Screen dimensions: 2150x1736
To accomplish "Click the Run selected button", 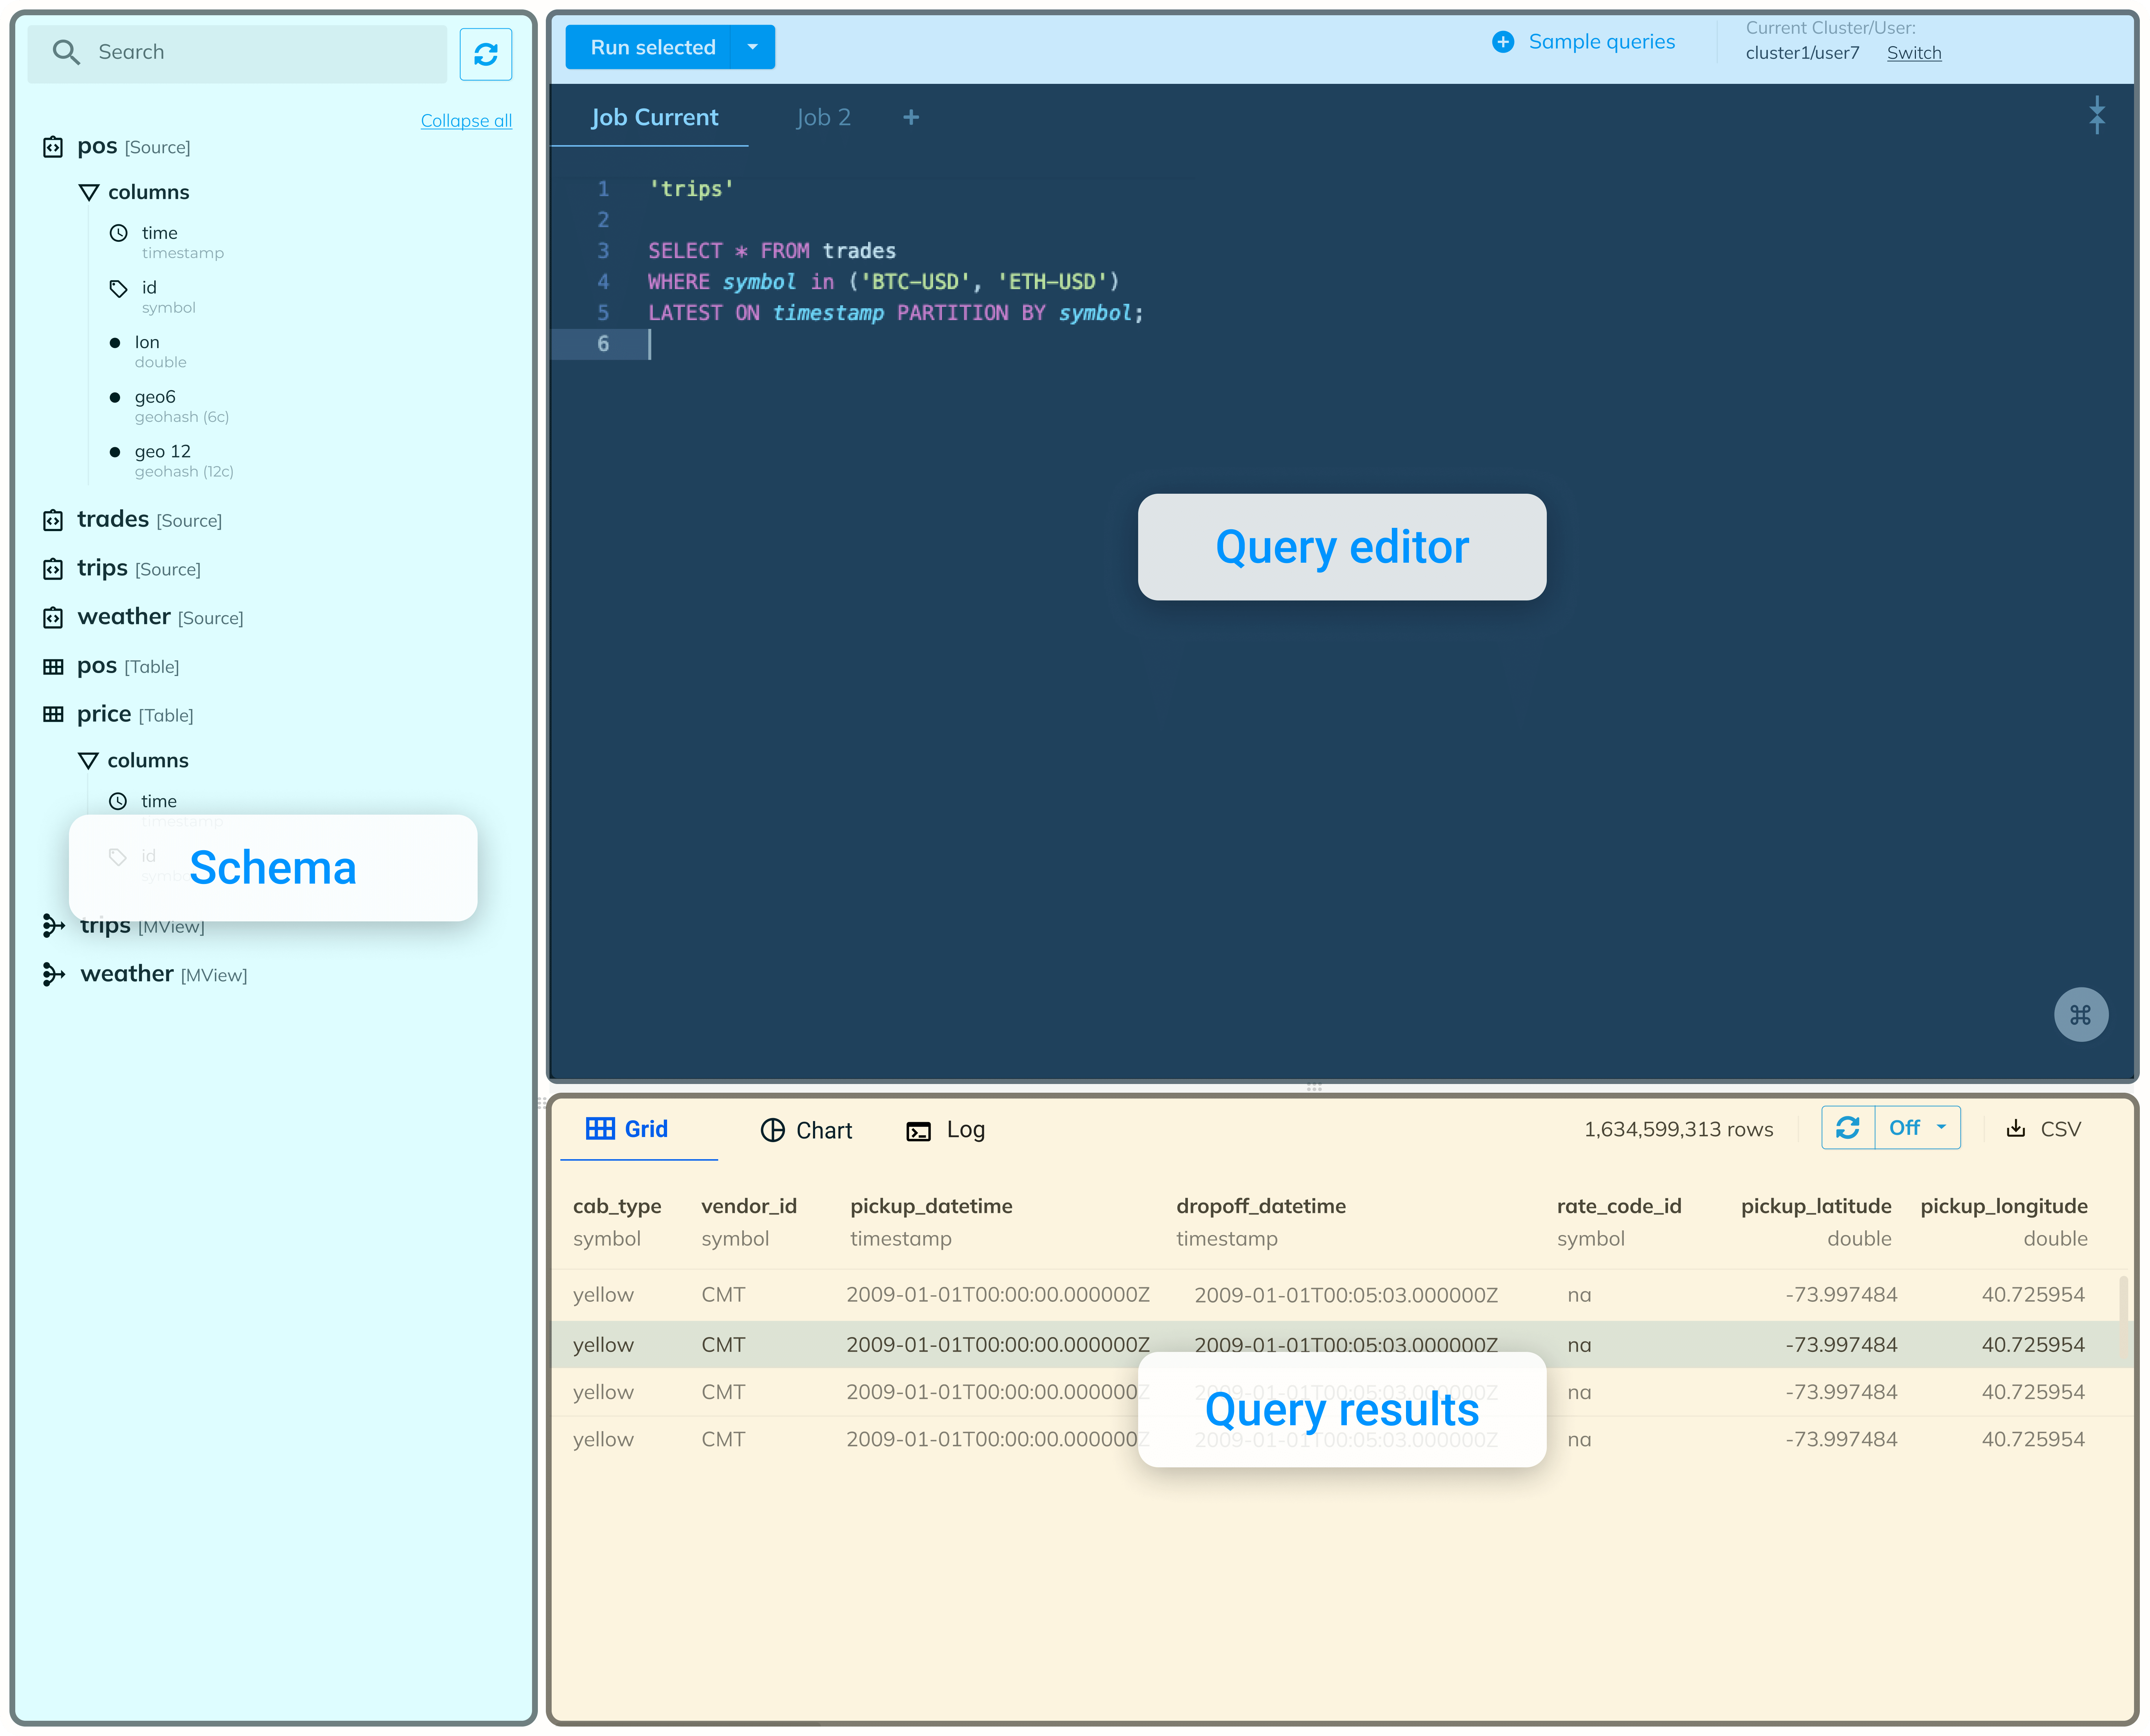I will [652, 47].
